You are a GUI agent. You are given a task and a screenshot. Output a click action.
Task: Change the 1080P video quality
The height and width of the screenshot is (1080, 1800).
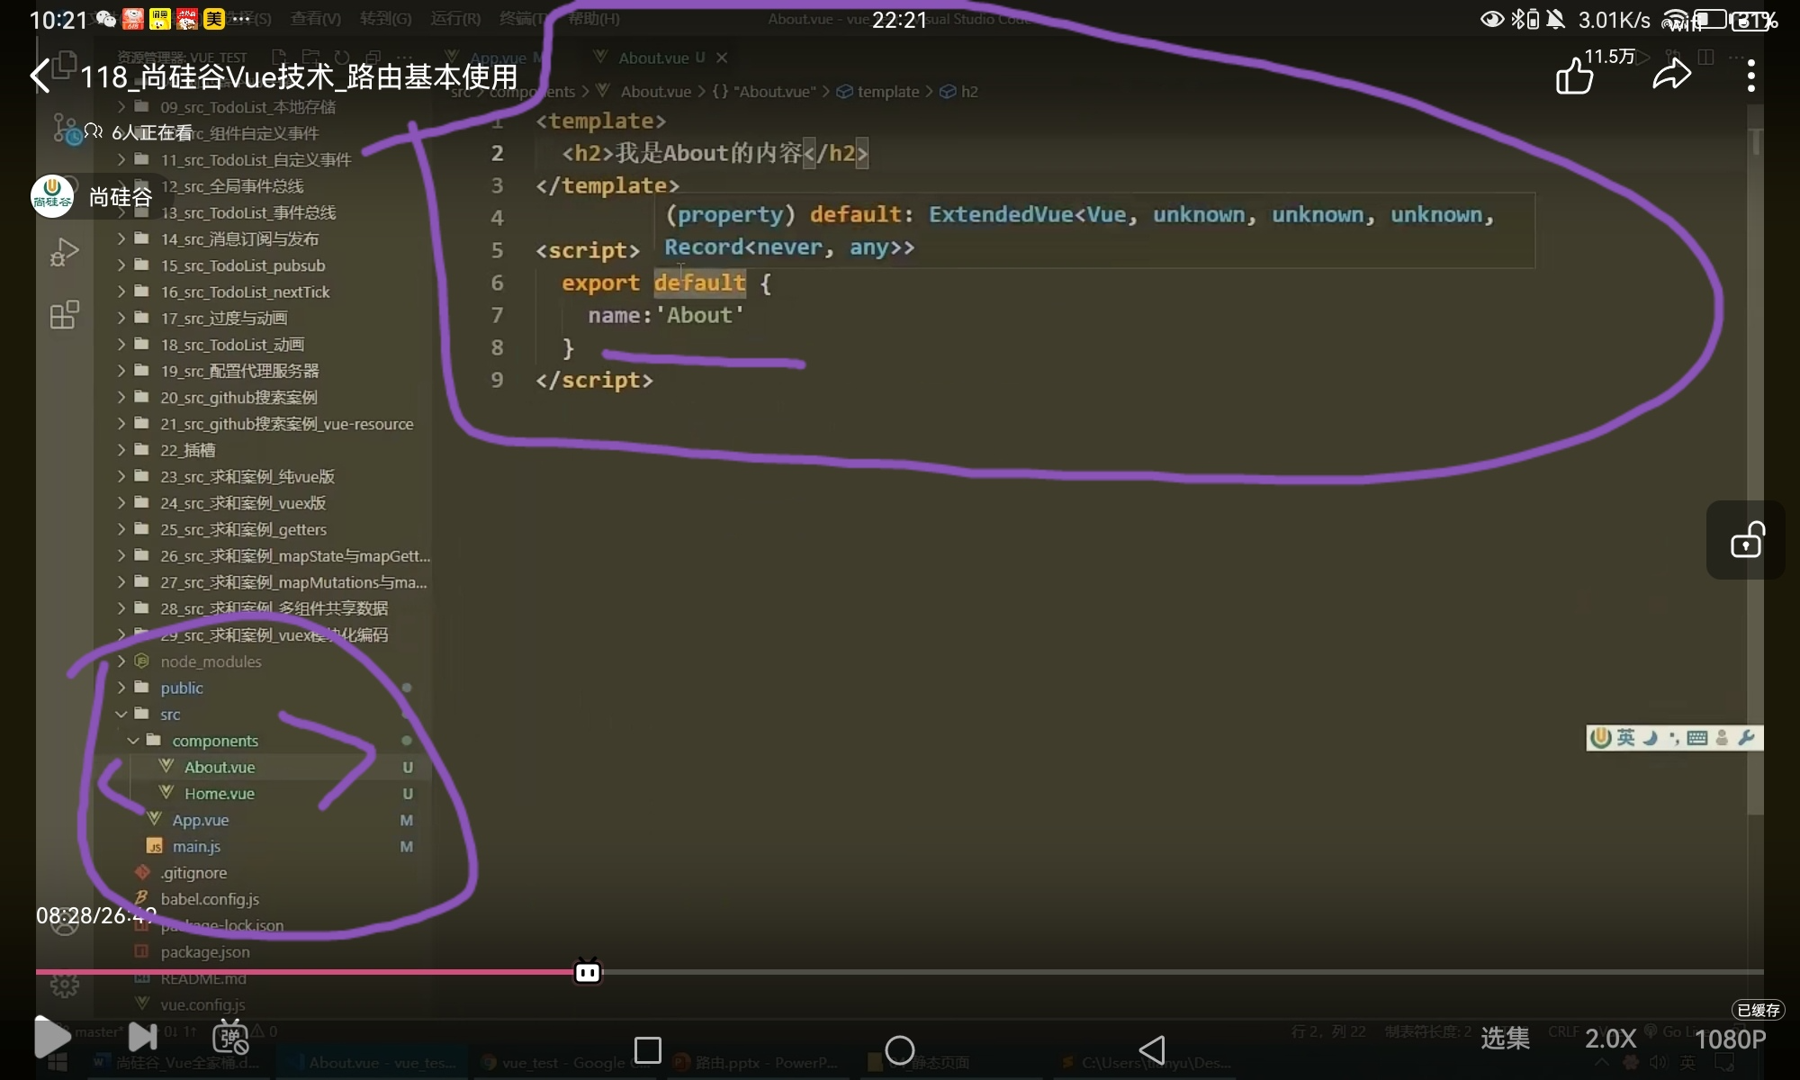coord(1730,1039)
